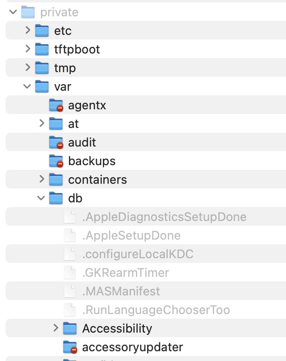Click the .GKRearmTimer file icon
286x361 pixels.
pyautogui.click(x=69, y=273)
